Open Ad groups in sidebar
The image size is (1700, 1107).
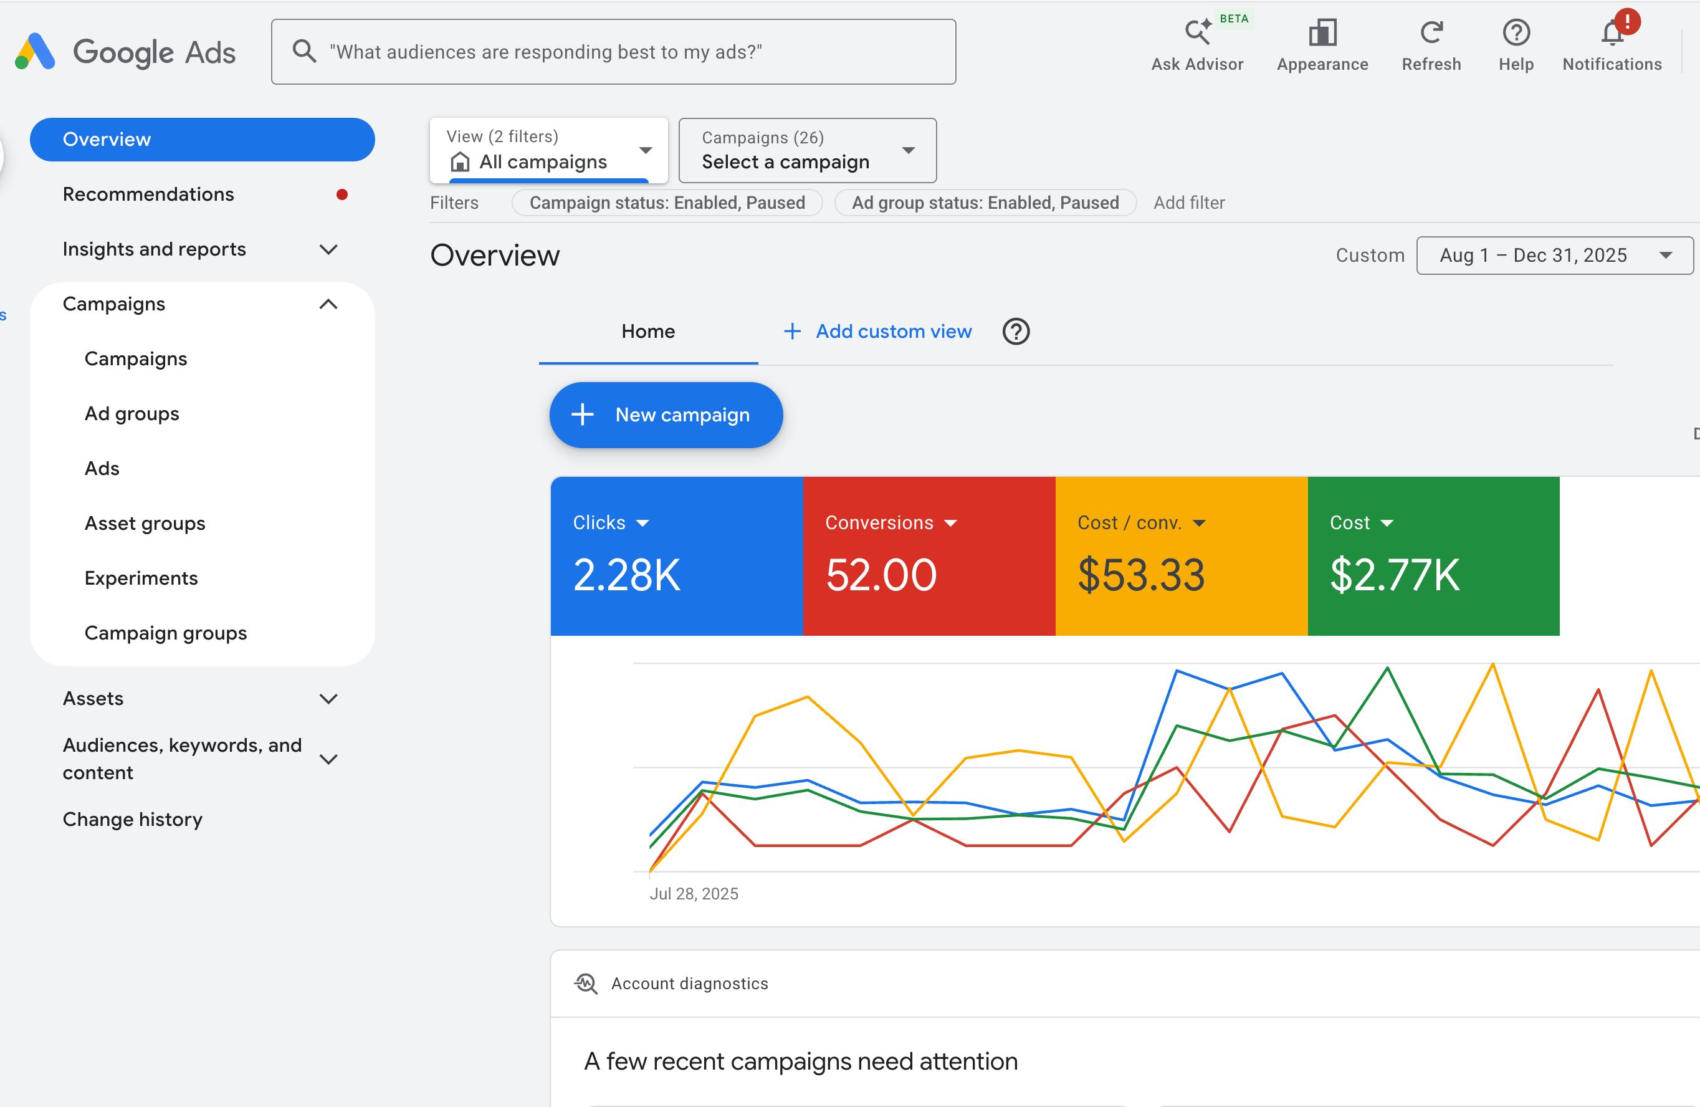pos(131,414)
